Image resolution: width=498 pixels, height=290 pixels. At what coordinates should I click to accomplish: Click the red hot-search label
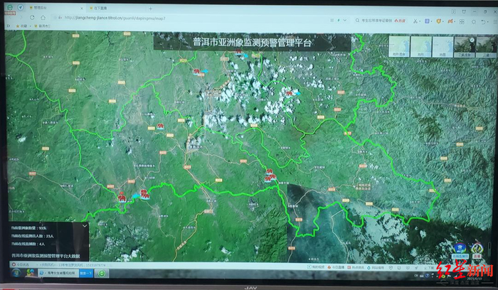(400, 21)
